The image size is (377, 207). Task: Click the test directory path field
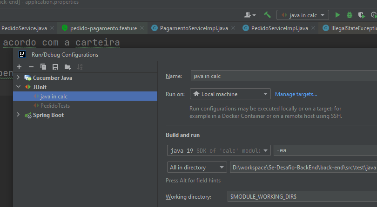303,168
